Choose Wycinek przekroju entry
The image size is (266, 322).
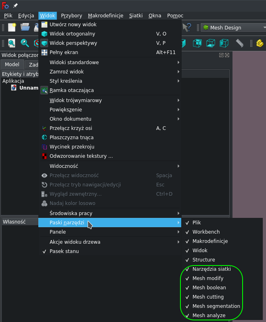coord(110,146)
